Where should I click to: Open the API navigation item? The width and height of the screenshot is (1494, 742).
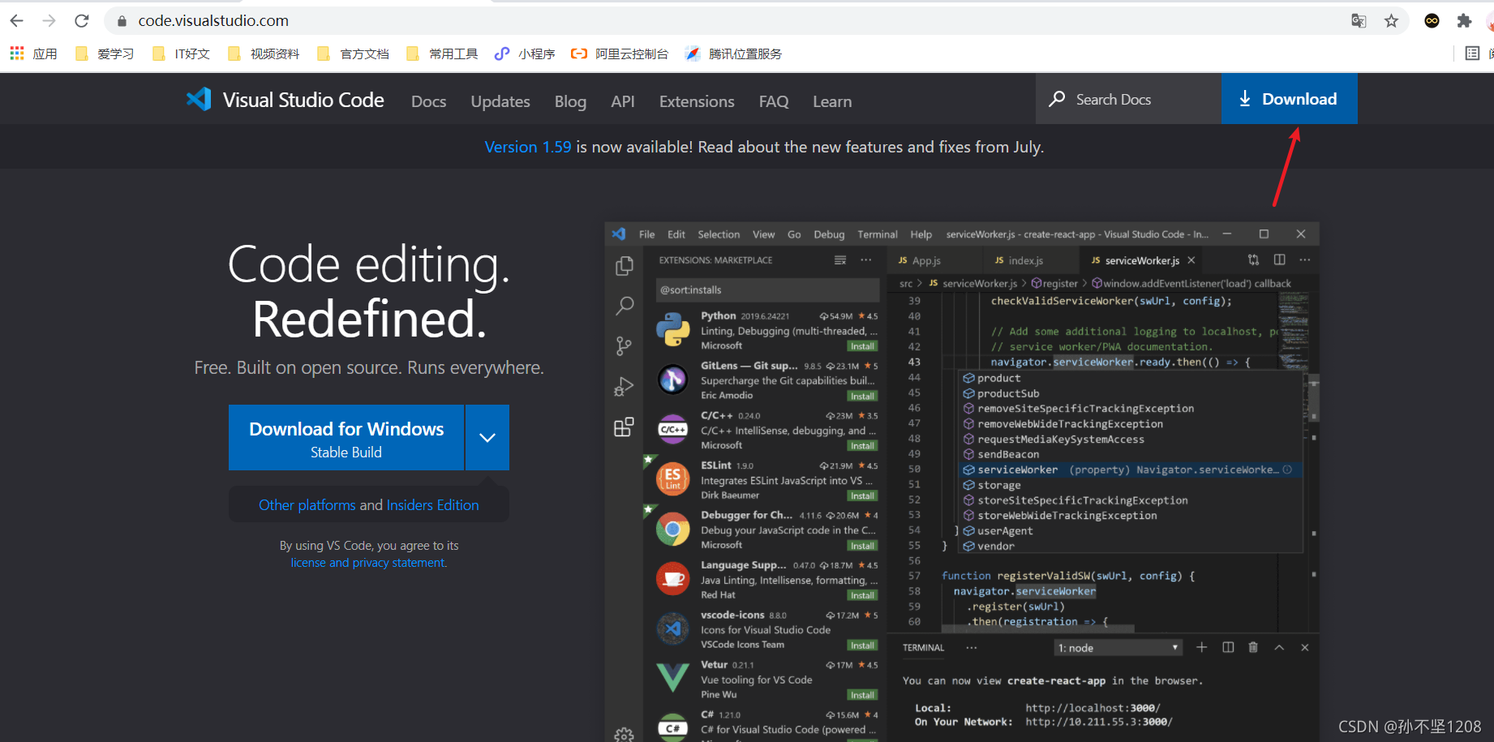pyautogui.click(x=623, y=101)
